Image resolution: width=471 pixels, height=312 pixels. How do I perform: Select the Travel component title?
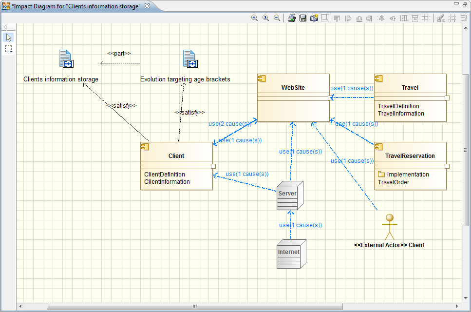click(x=410, y=88)
